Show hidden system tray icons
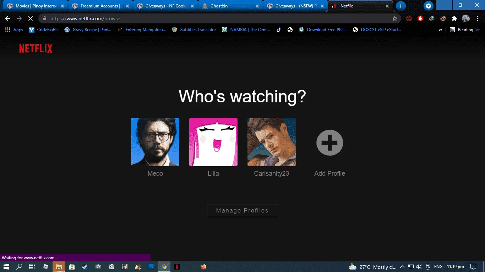 (x=402, y=267)
